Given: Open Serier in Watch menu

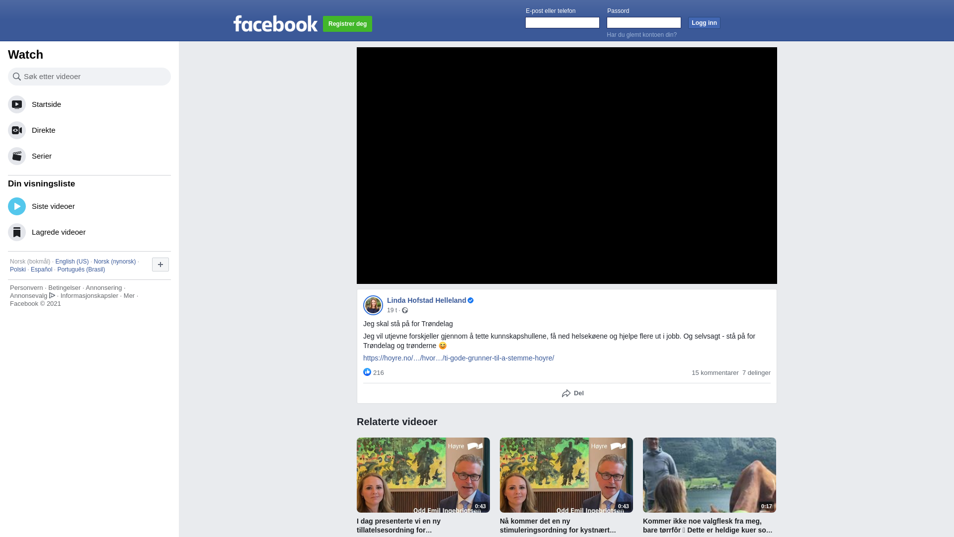Looking at the screenshot, I should coord(89,156).
